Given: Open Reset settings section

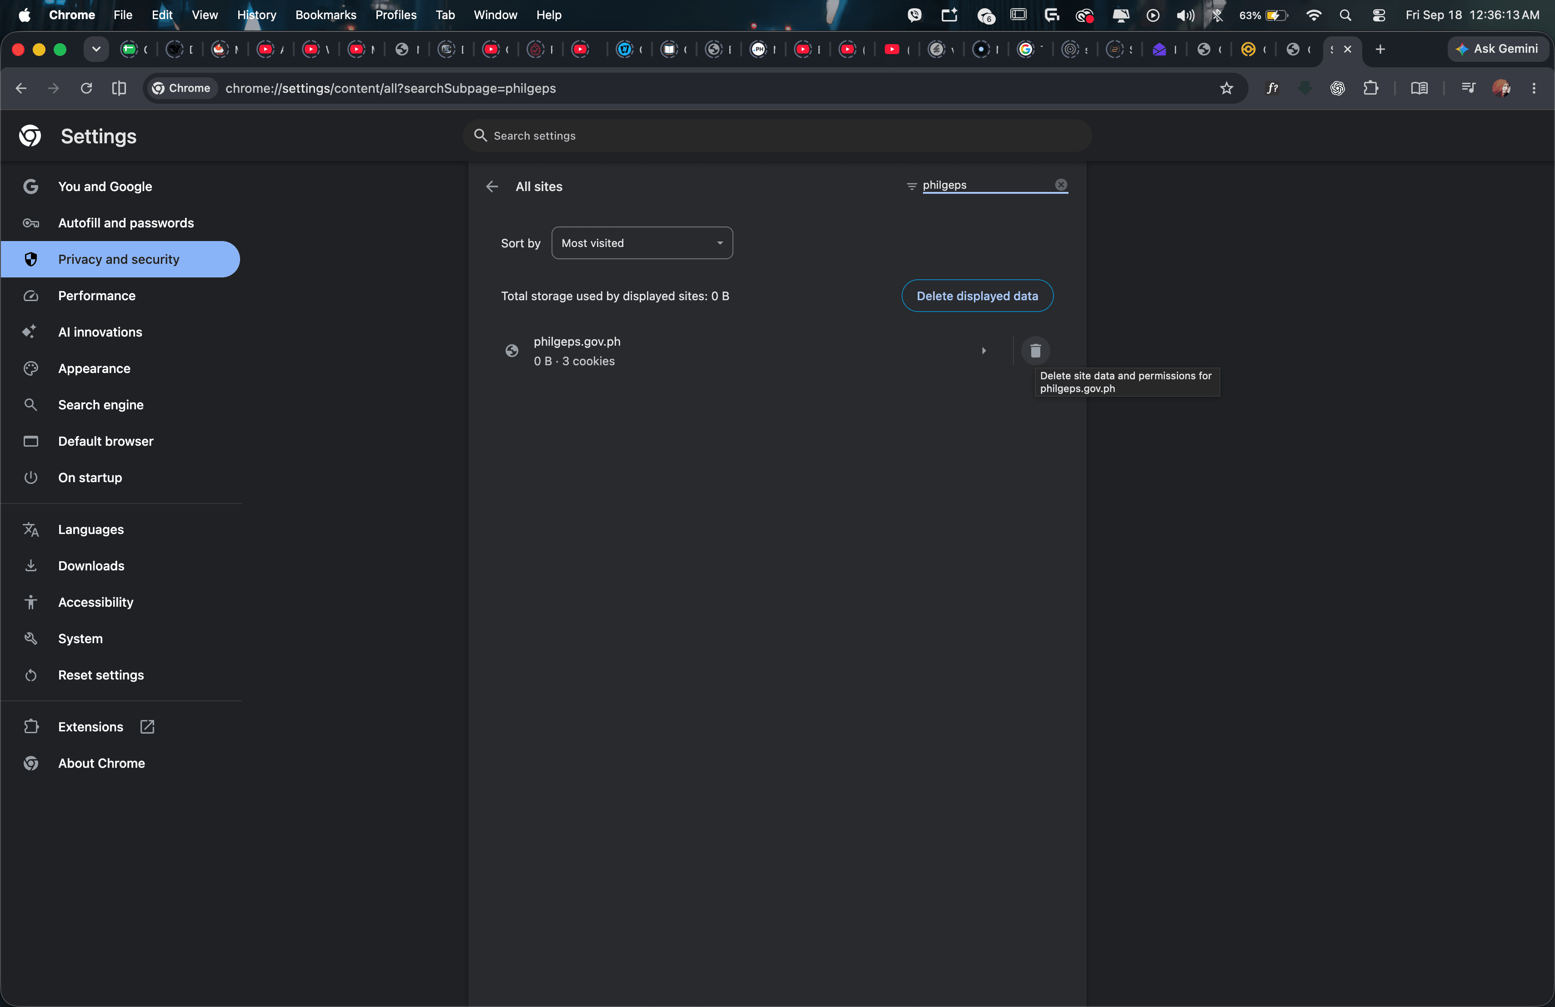Looking at the screenshot, I should (100, 675).
